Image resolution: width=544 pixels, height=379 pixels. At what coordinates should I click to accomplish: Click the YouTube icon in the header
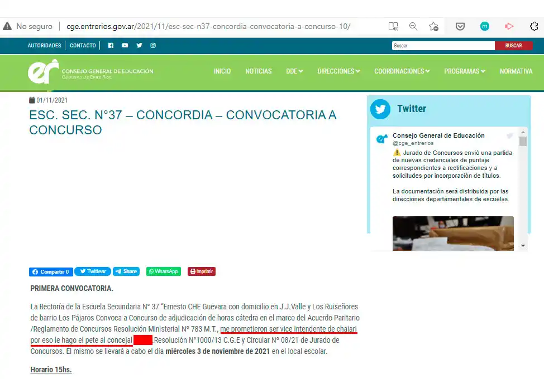point(125,46)
